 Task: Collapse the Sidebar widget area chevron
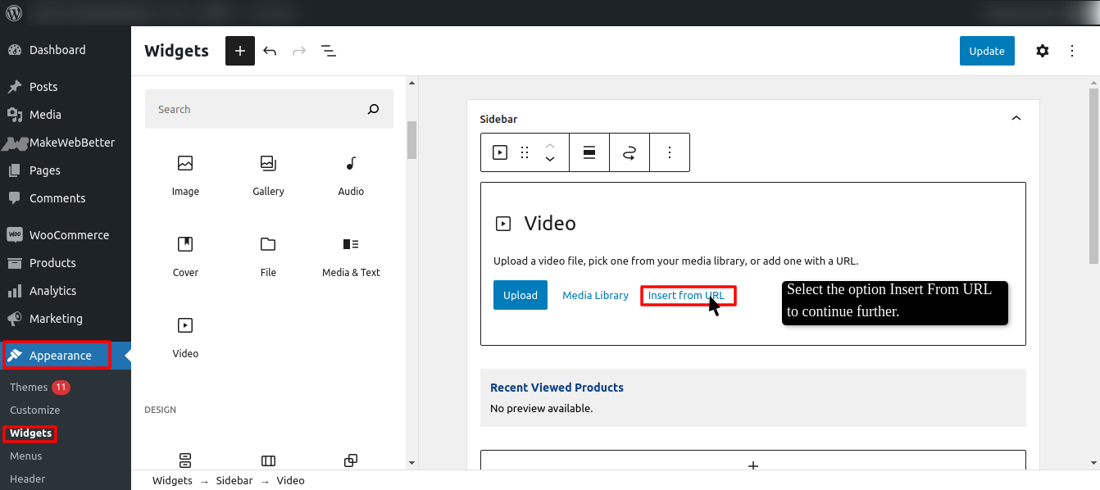click(x=1016, y=118)
